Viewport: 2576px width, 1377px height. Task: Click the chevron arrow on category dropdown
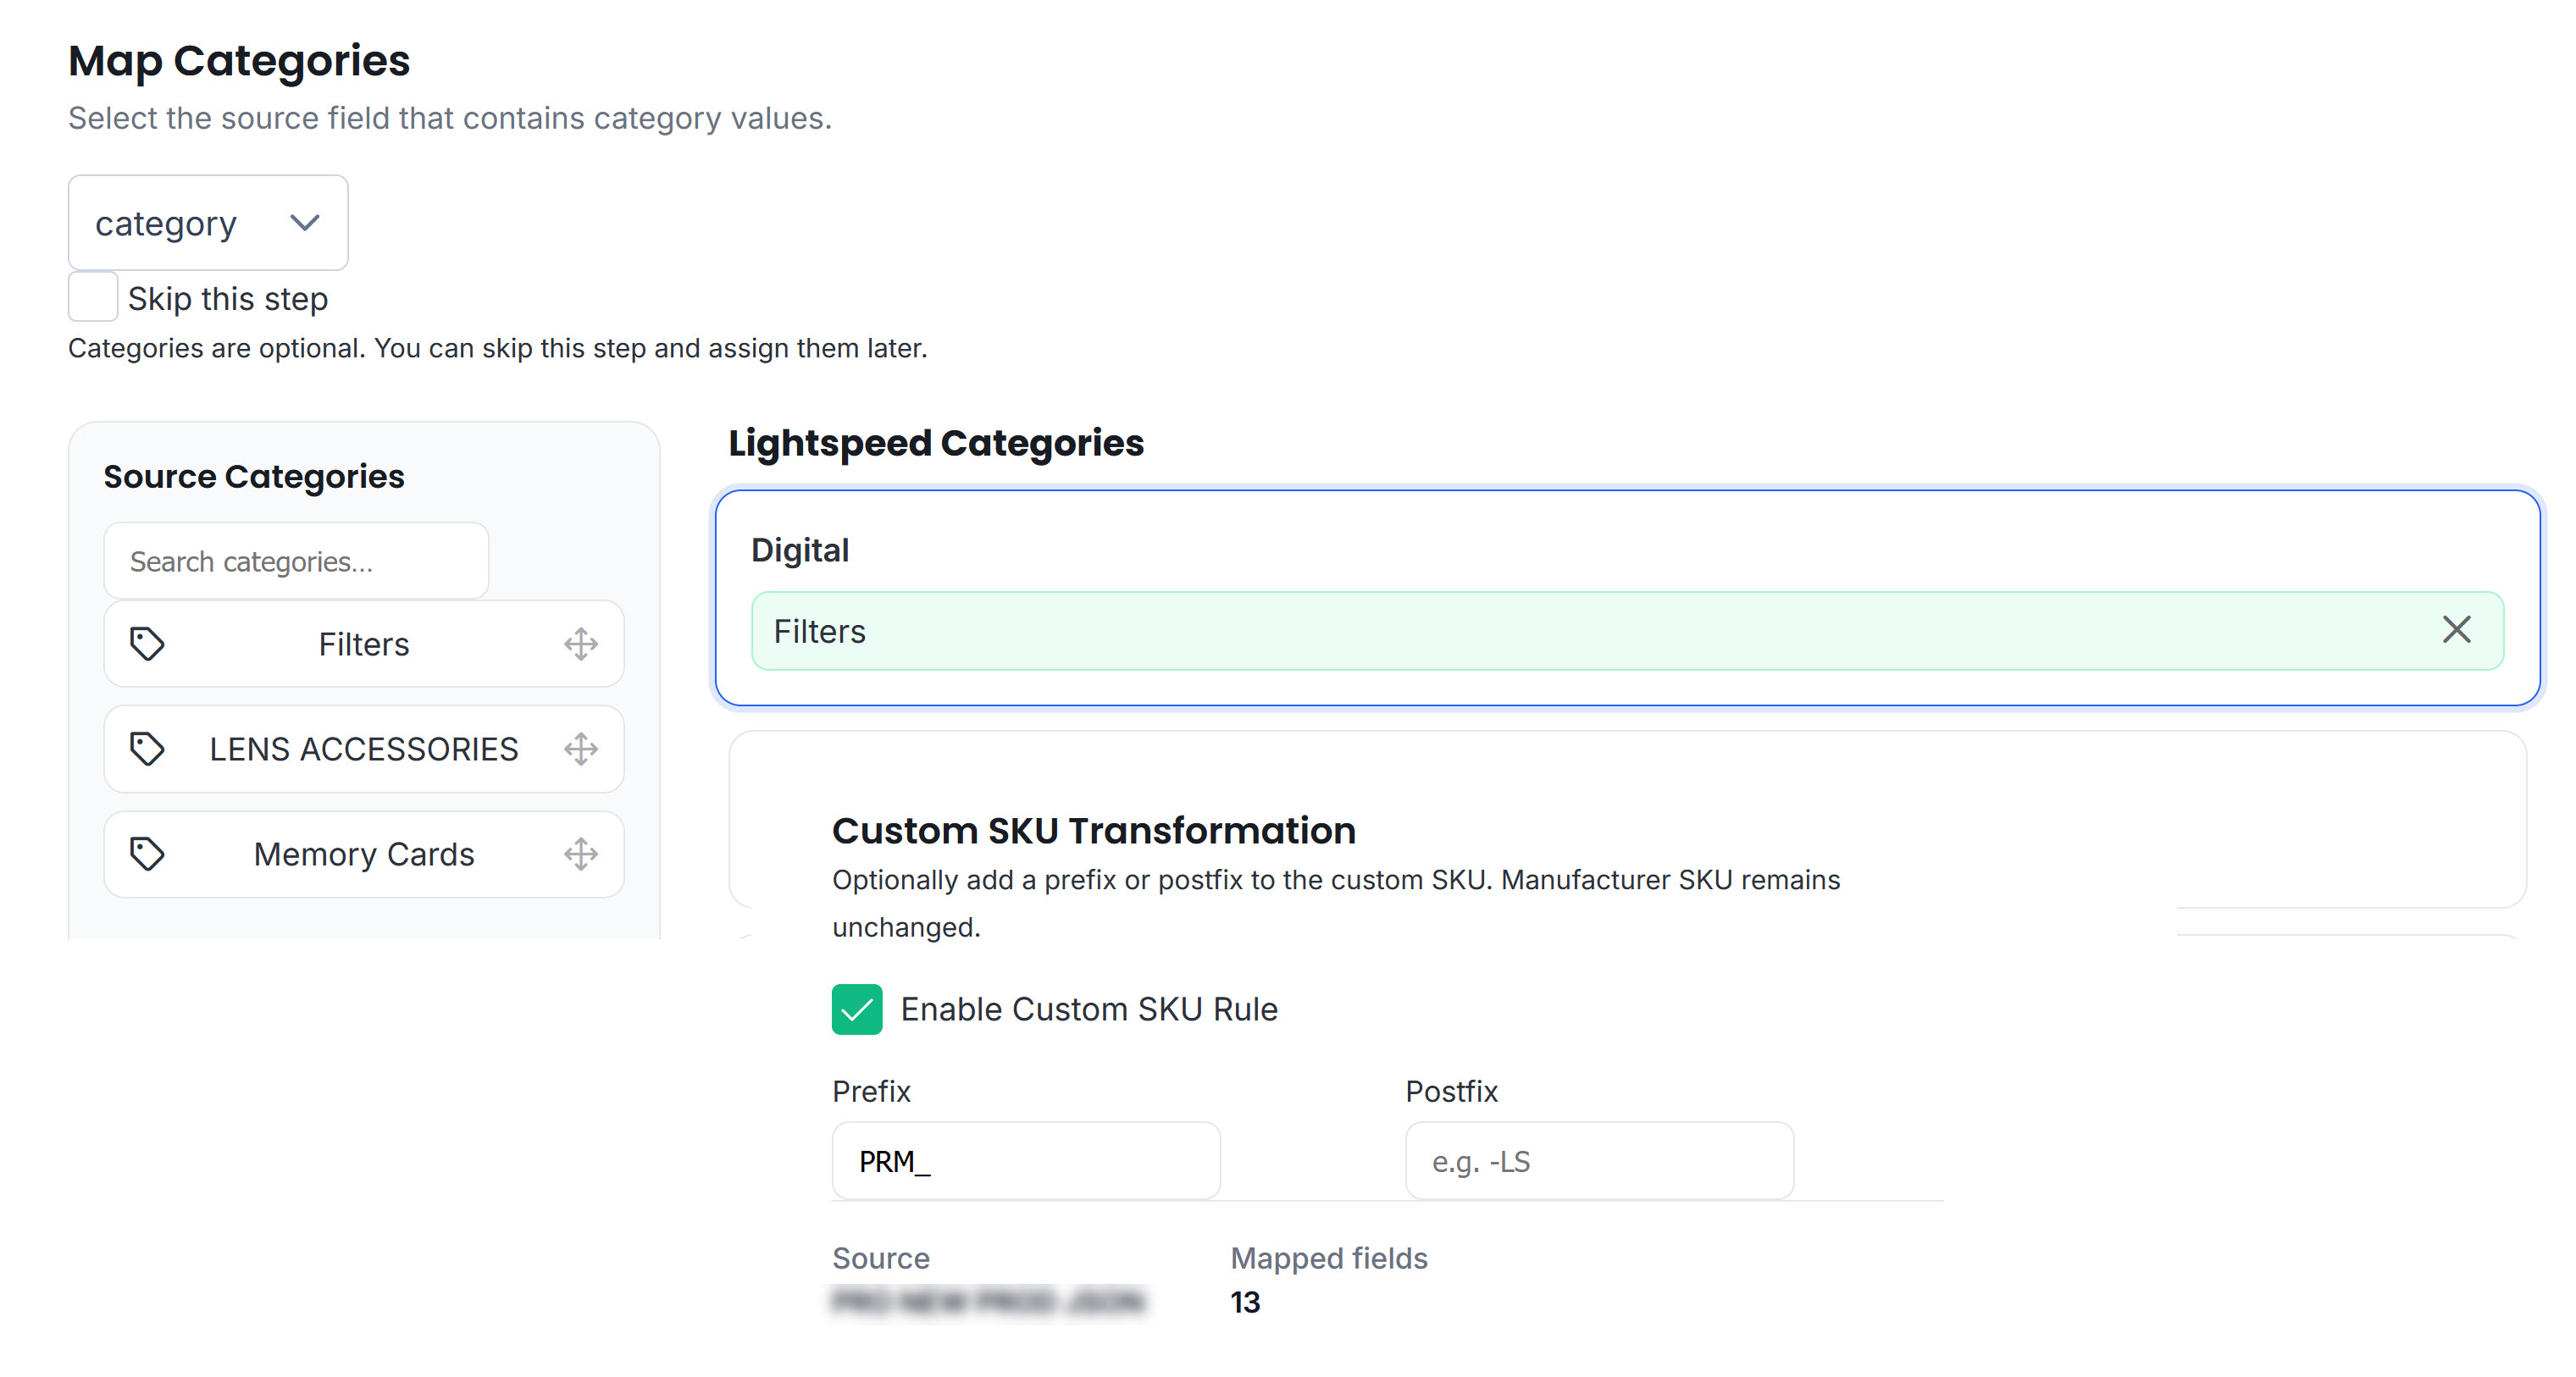(304, 222)
